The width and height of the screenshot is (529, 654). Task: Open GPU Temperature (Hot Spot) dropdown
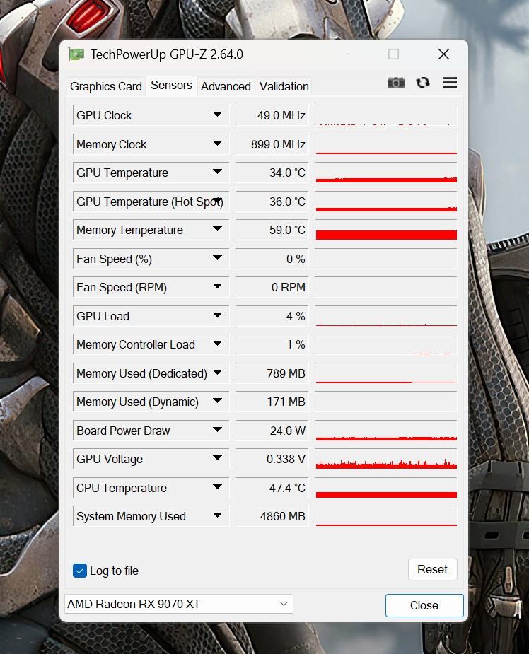pos(217,200)
